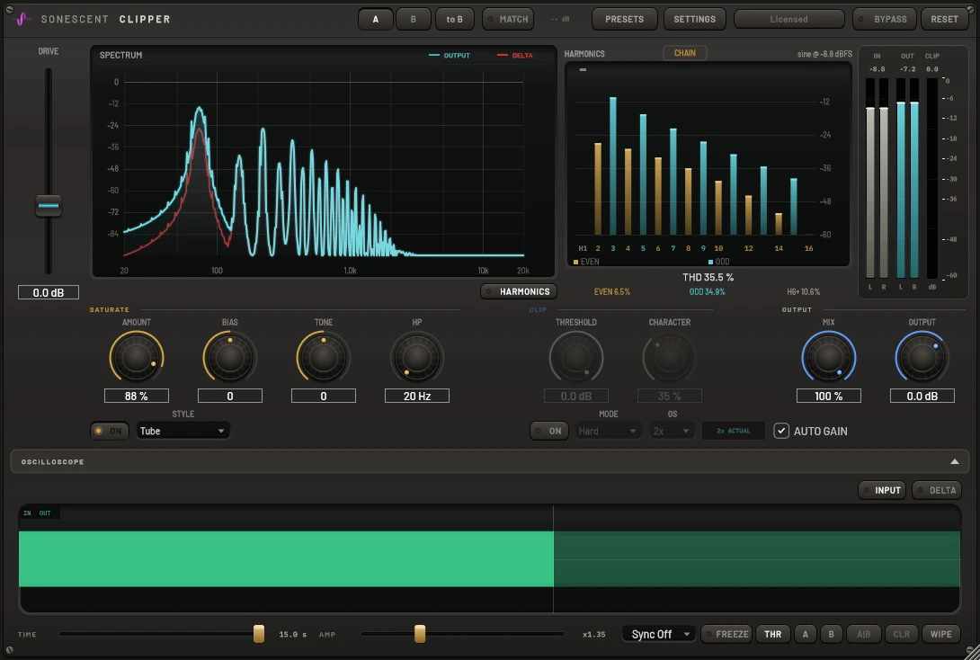This screenshot has width=980, height=660.
Task: Select the A state slot
Action: pos(375,19)
